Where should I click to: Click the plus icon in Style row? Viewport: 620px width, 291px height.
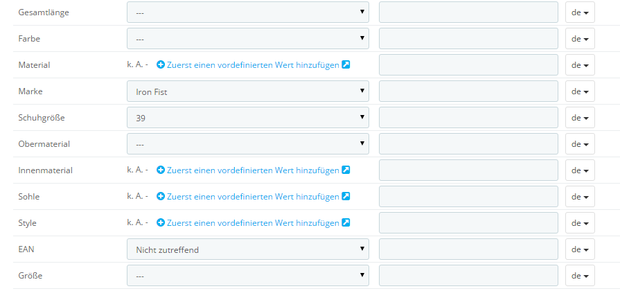[x=161, y=223]
